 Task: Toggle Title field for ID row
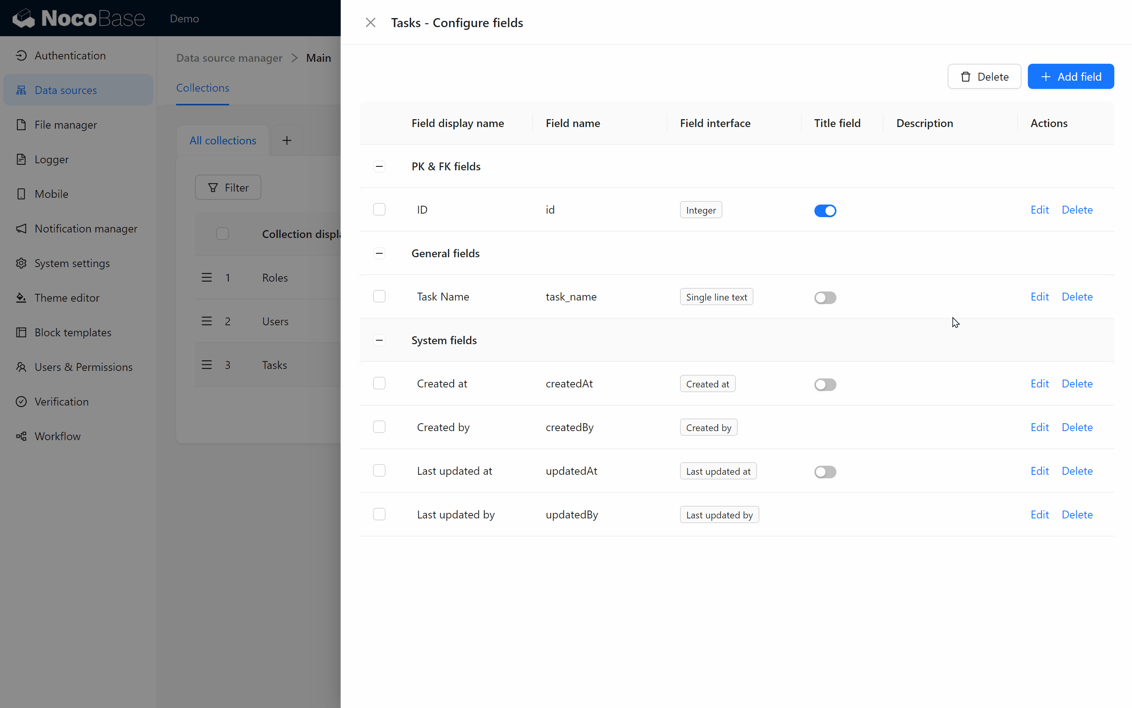pyautogui.click(x=825, y=210)
